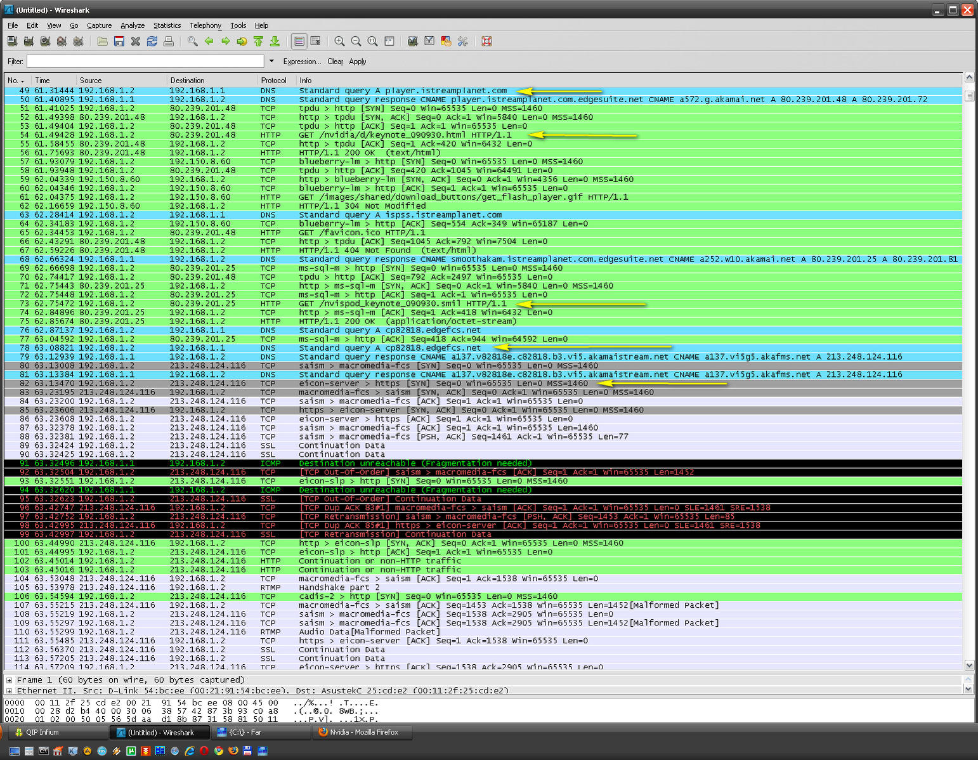978x760 pixels.
Task: Click the Expression... filter button
Action: (x=301, y=62)
